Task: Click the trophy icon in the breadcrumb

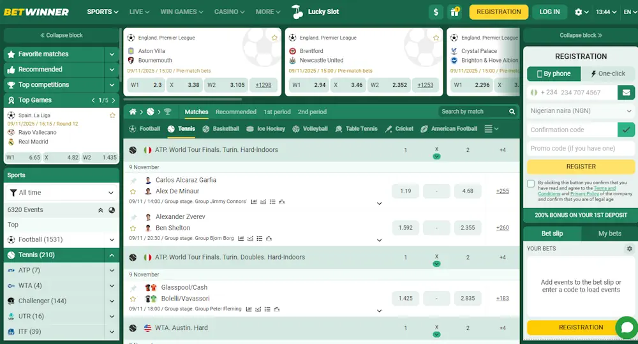Action: (x=167, y=112)
